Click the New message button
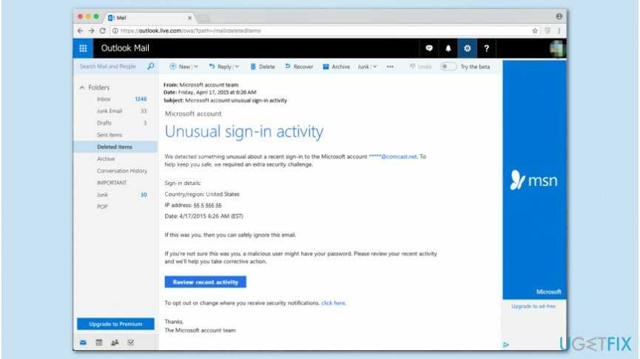This screenshot has width=640, height=359. click(180, 67)
